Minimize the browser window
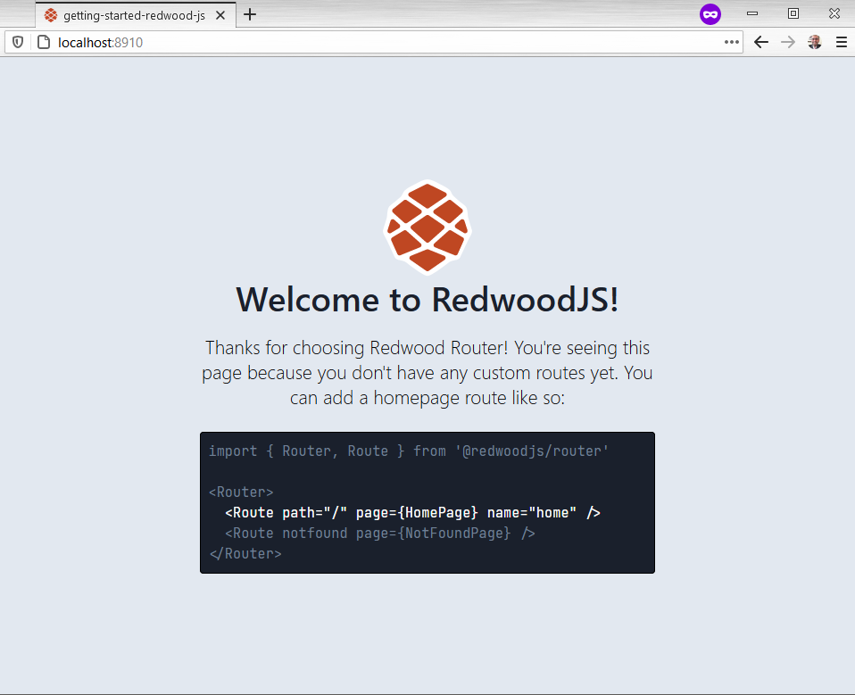 tap(751, 14)
